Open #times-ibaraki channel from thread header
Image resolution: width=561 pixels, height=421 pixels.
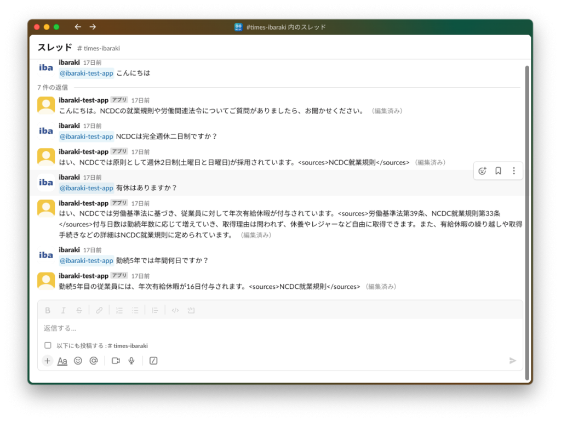pos(99,48)
